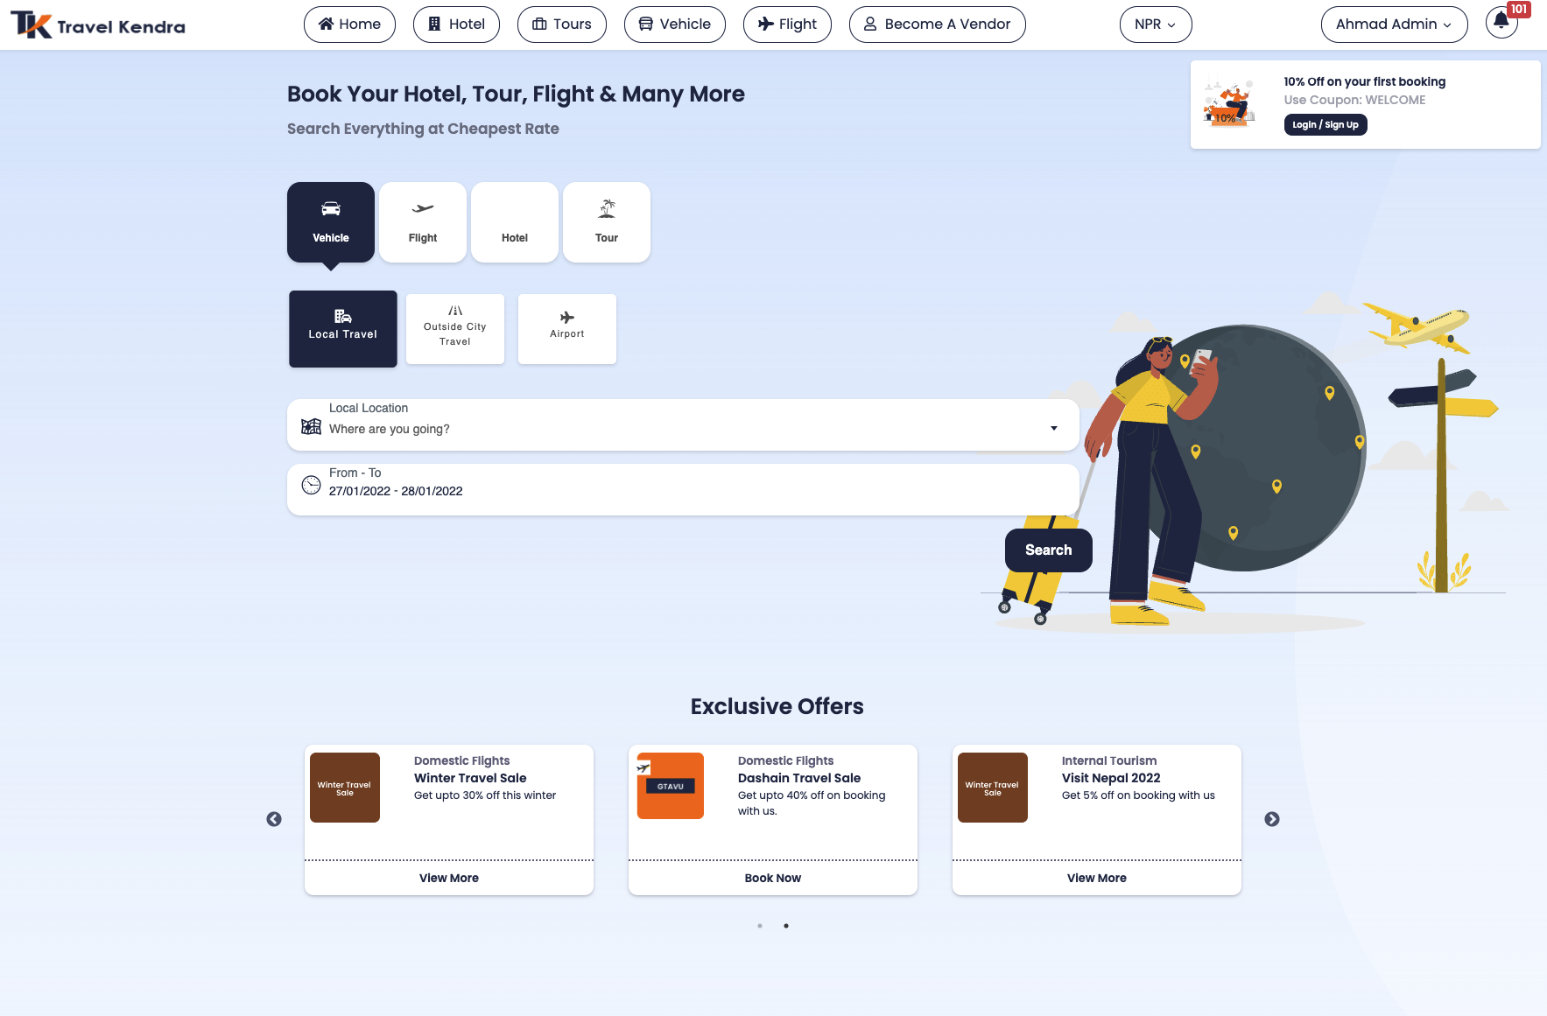Open Become A Vendor nav item
Screen dimensions: 1547x1016
(937, 25)
